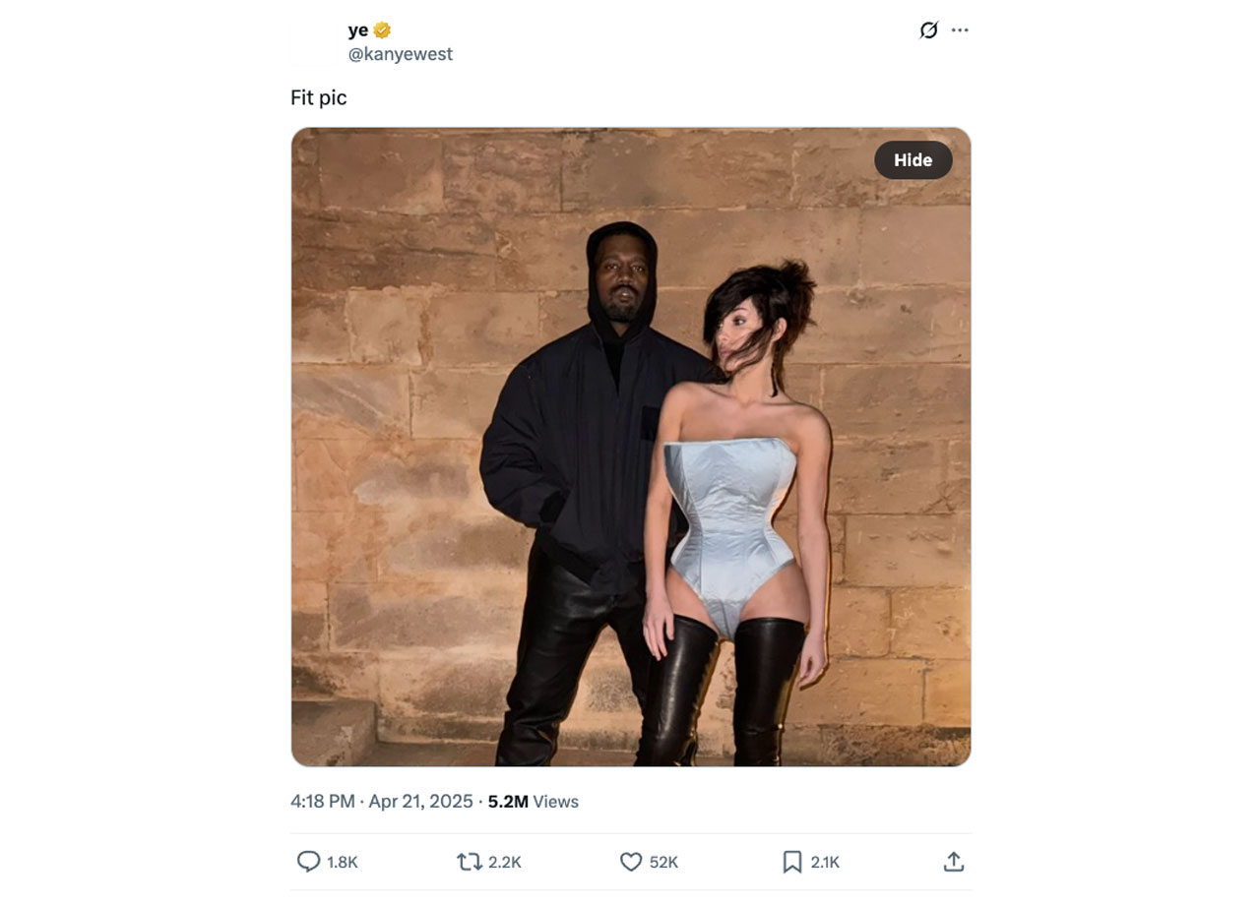Click the 1.8K replies count
Viewport: 1260px width, 905px height.
click(343, 863)
